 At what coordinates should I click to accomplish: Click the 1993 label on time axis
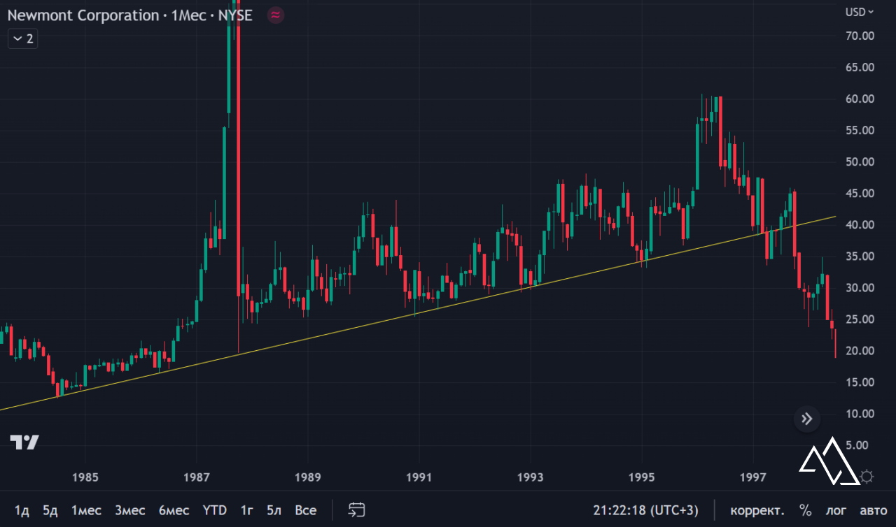coord(530,477)
